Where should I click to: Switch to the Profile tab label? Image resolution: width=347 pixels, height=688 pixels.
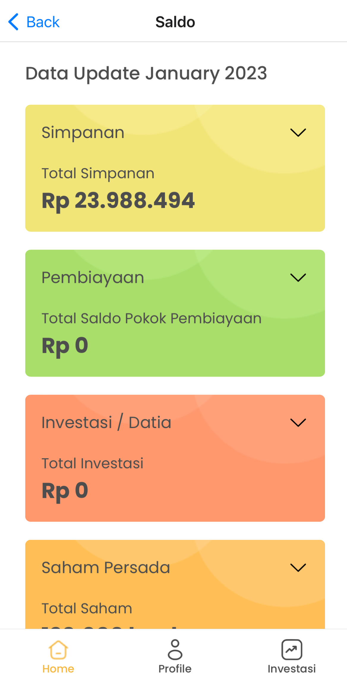point(175,669)
